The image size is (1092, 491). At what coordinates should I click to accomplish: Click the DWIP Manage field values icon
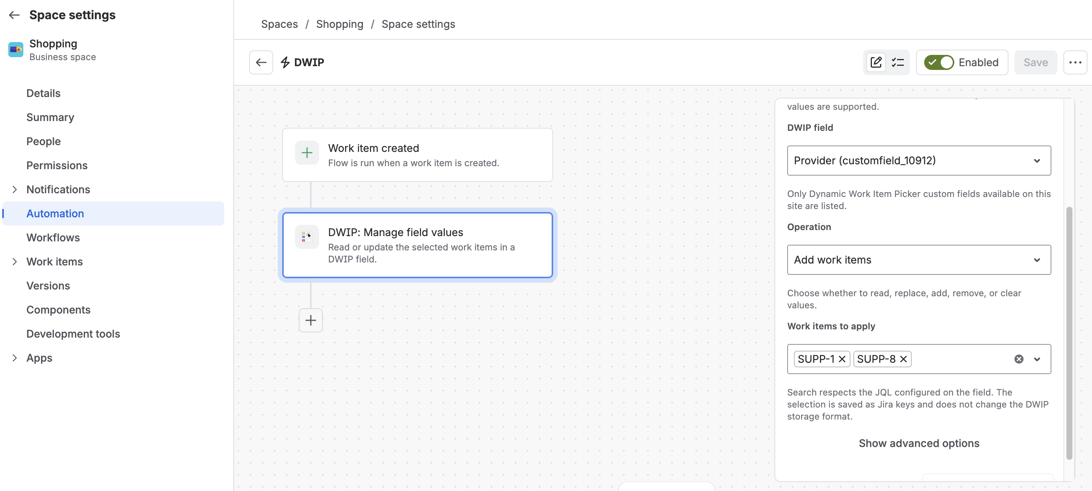(307, 237)
